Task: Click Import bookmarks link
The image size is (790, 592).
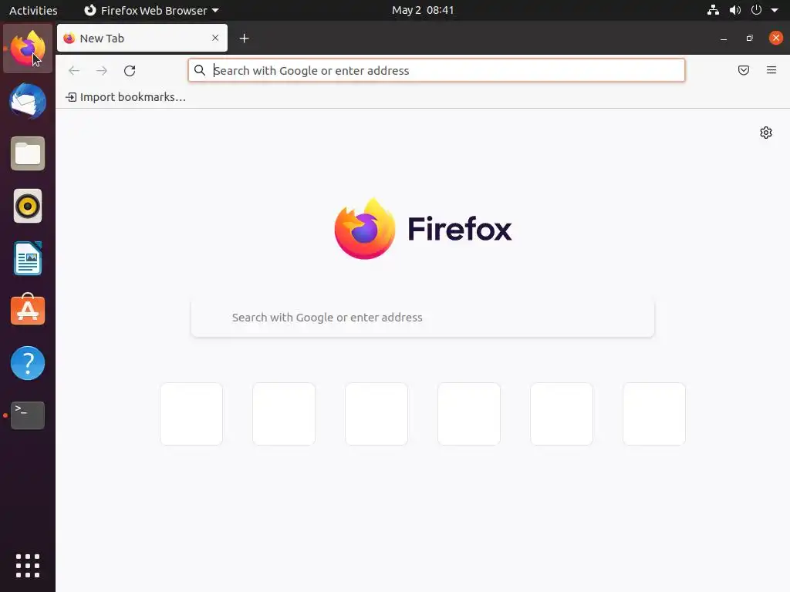Action: pos(126,97)
